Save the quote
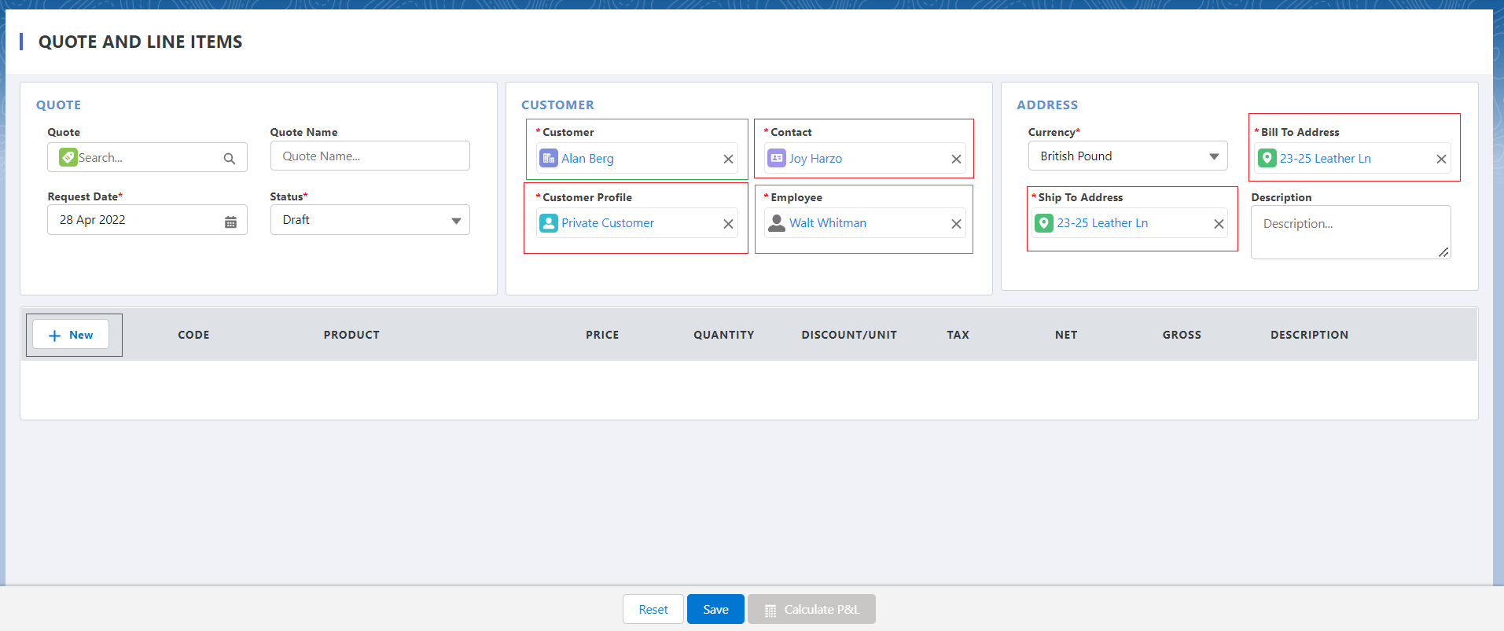1504x631 pixels. click(x=715, y=609)
